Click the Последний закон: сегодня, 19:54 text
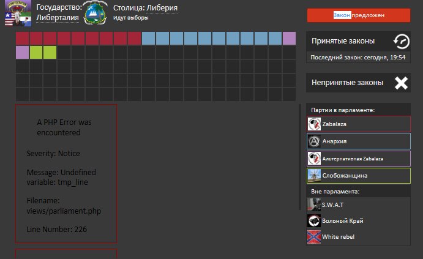The width and height of the screenshot is (423, 259). click(x=358, y=57)
